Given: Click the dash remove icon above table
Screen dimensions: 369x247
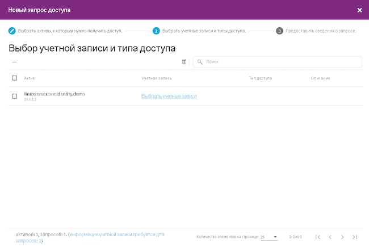Looking at the screenshot, I should [14, 62].
